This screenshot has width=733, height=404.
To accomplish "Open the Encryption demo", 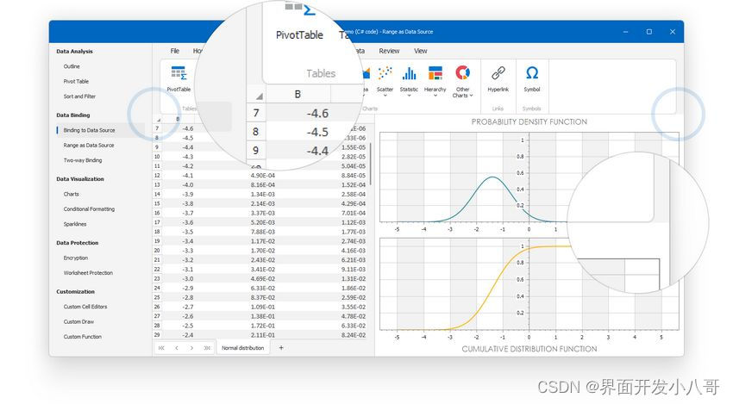I will point(76,258).
